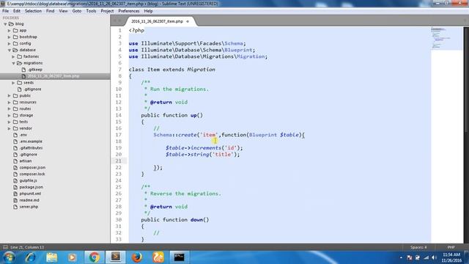Image resolution: width=469 pixels, height=264 pixels.
Task: Expand the routes folder
Action: (x=10, y=109)
